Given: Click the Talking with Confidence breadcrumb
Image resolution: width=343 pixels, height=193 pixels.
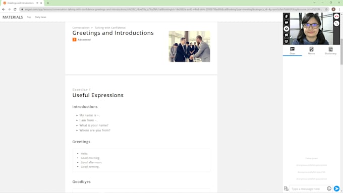Looking at the screenshot, I should (110, 28).
